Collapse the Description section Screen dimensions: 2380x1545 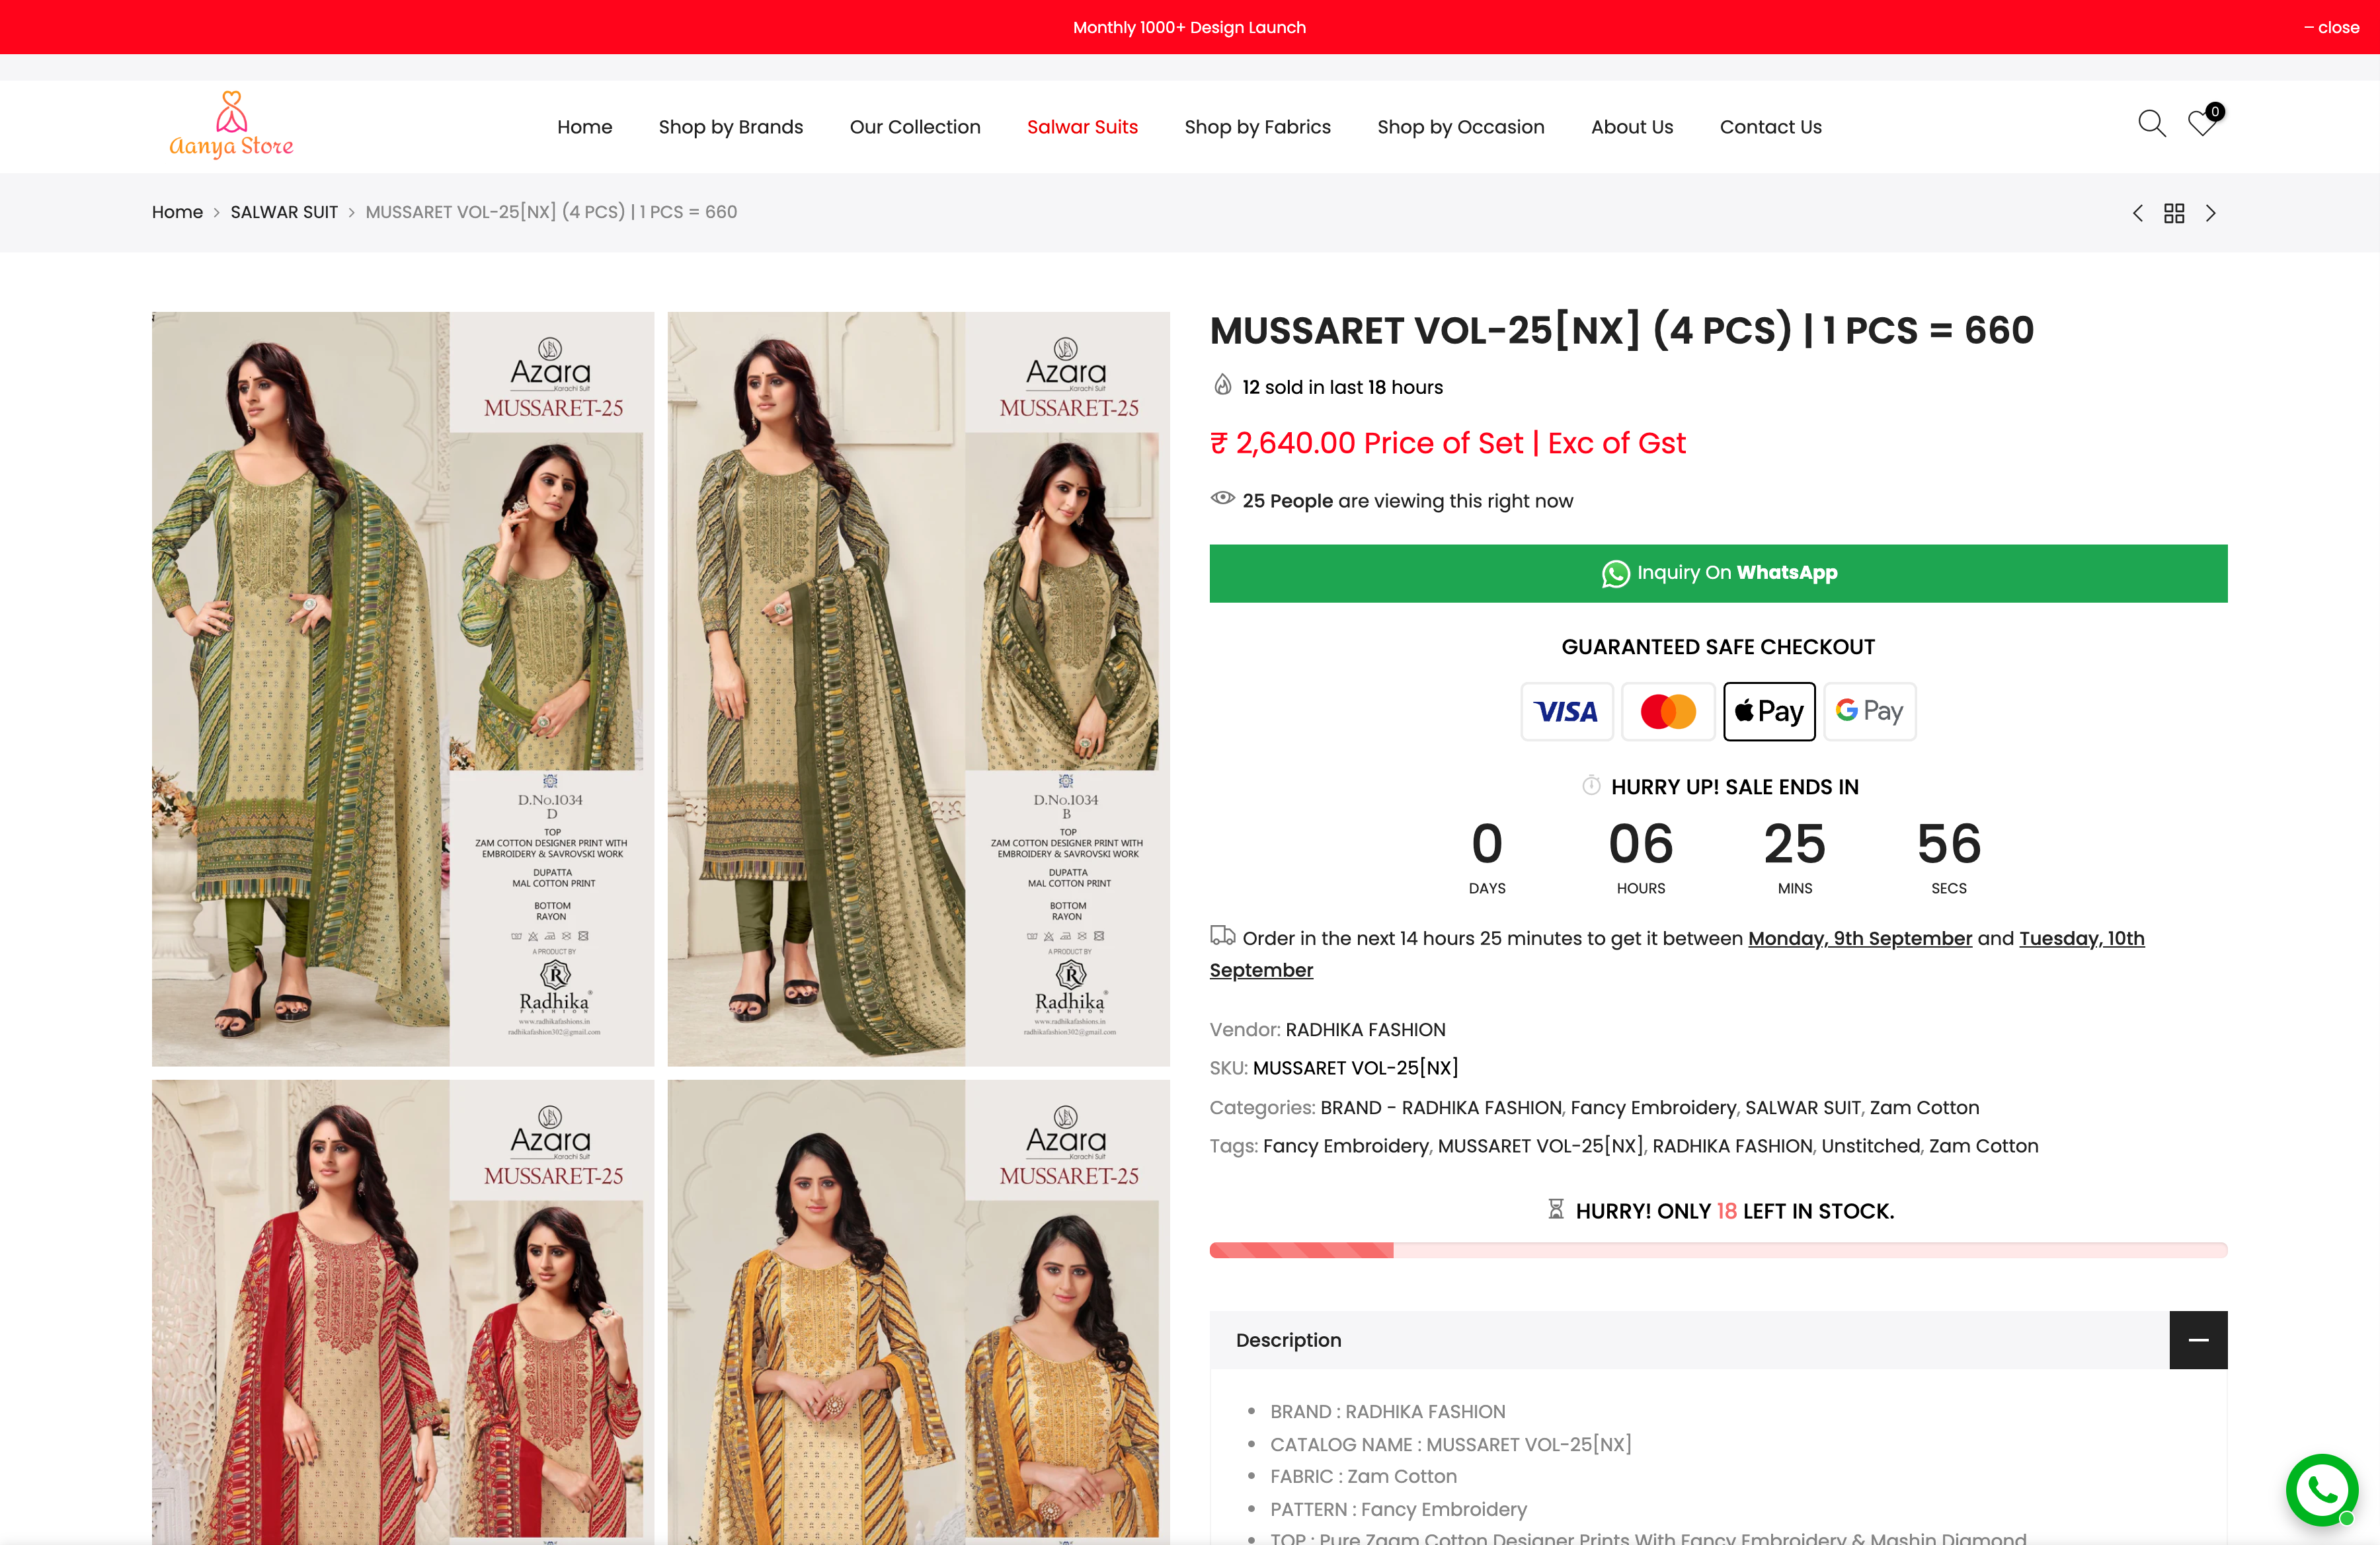tap(2198, 1340)
